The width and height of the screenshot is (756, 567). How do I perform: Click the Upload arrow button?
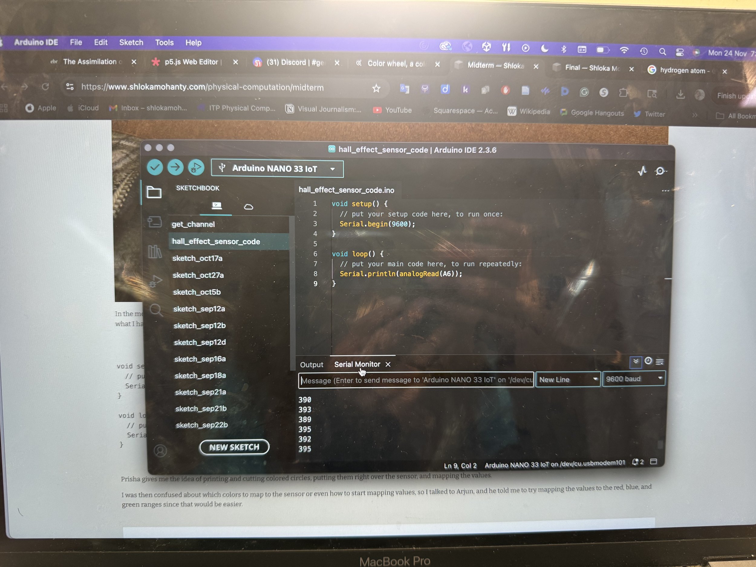(x=175, y=167)
